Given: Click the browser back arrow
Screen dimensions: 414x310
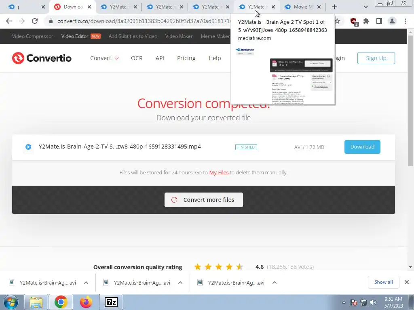Looking at the screenshot, I should pyautogui.click(x=9, y=21).
